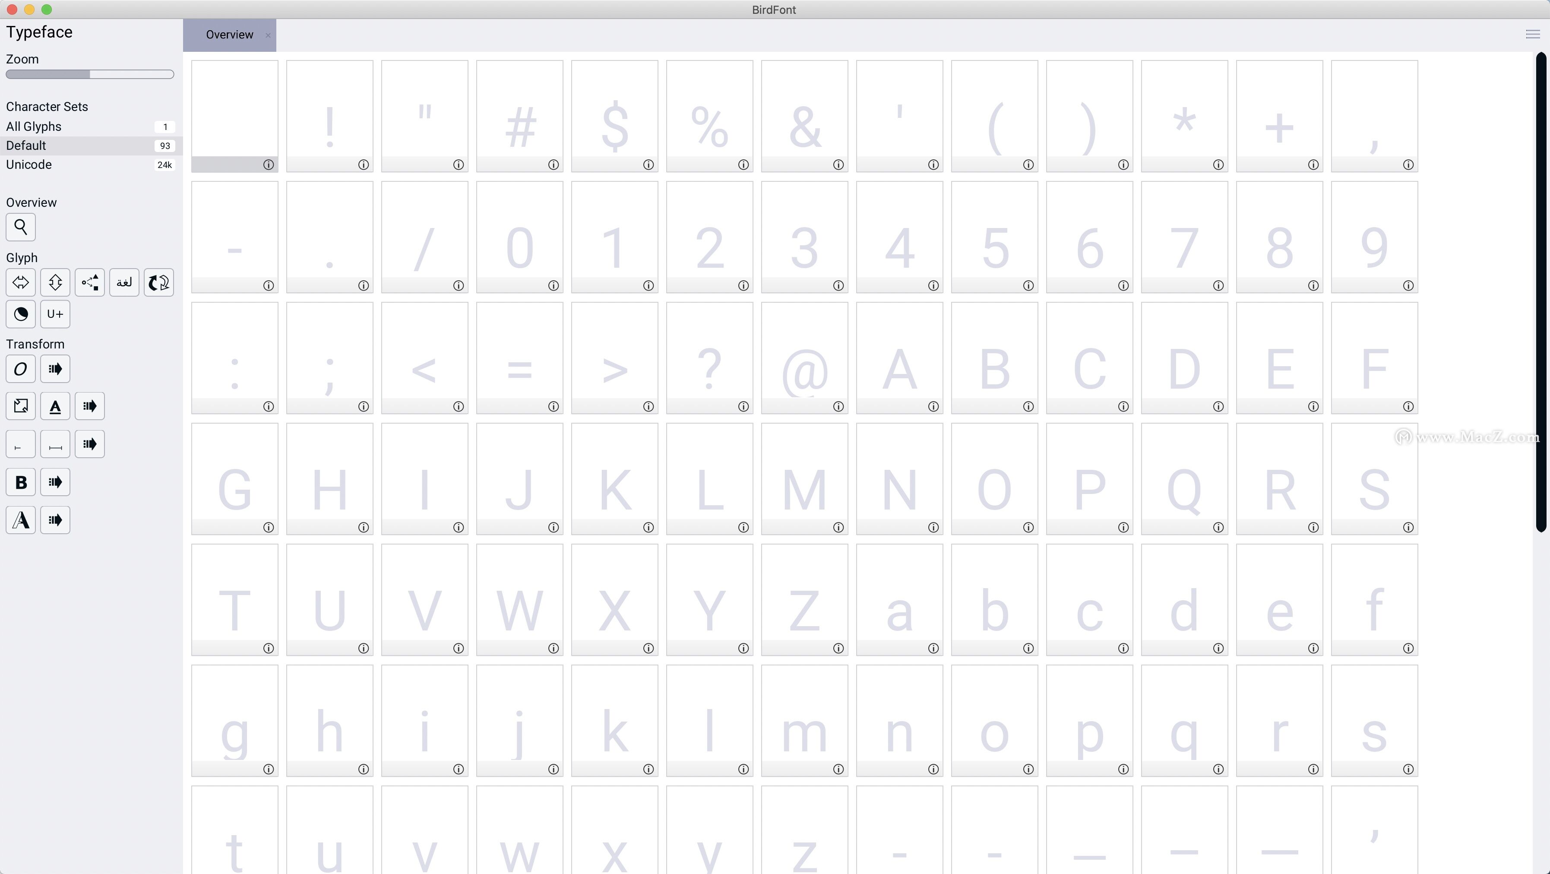This screenshot has width=1550, height=874.
Task: Show info for the dollar sign glyph
Action: coord(648,165)
